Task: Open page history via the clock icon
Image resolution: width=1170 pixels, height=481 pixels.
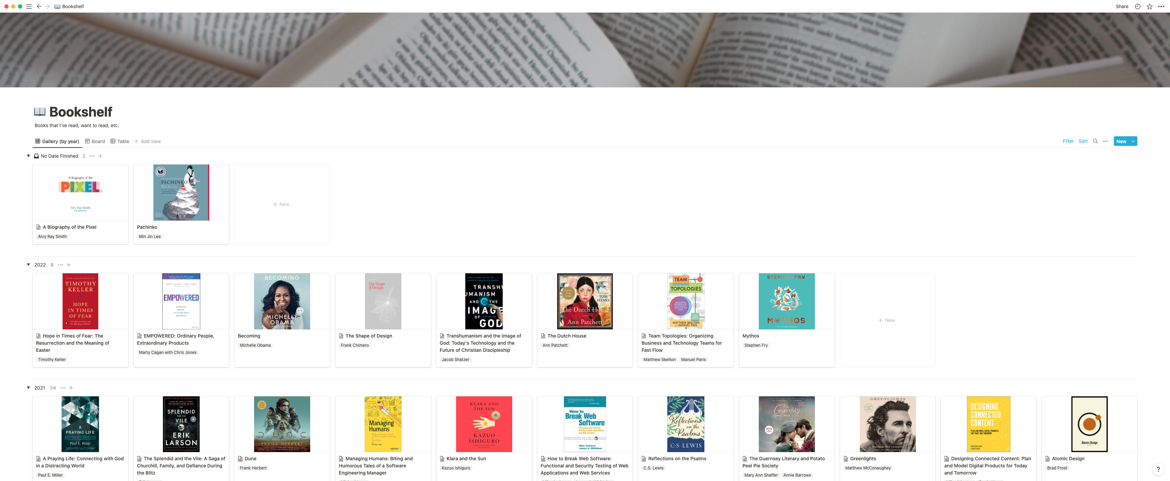Action: coord(1137,6)
